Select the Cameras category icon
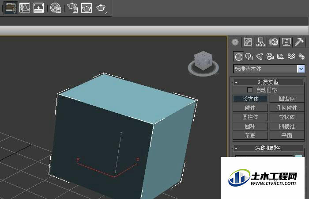 coord(270,57)
